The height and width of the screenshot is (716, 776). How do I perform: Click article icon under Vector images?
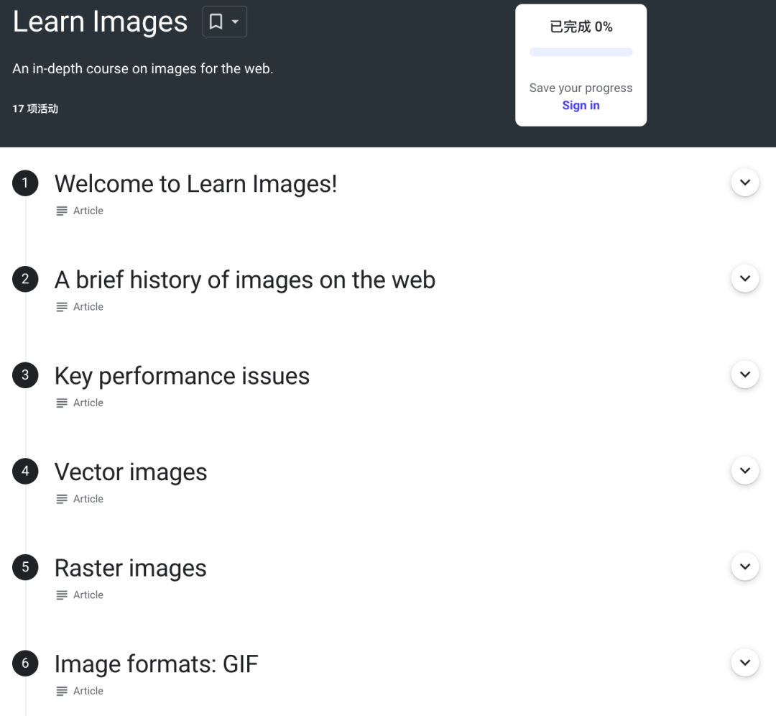[62, 499]
